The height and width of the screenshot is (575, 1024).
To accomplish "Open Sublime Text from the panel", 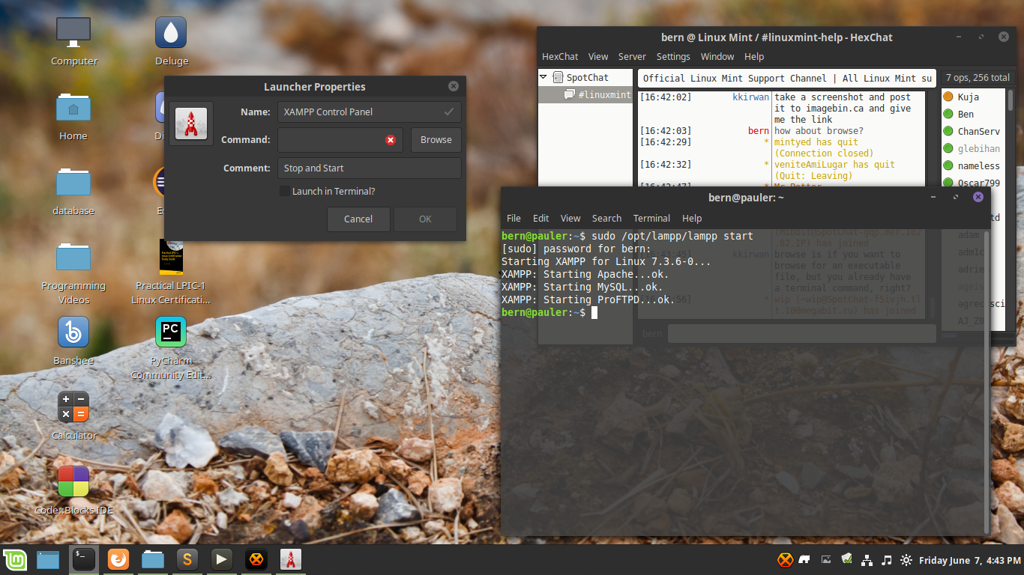I will (187, 559).
